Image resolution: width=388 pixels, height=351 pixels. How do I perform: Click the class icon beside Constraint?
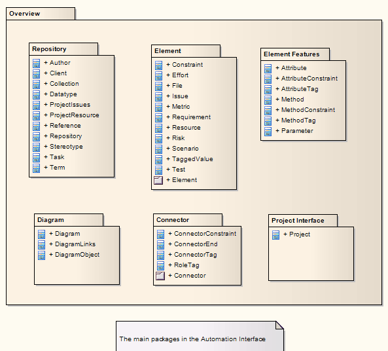pos(158,65)
